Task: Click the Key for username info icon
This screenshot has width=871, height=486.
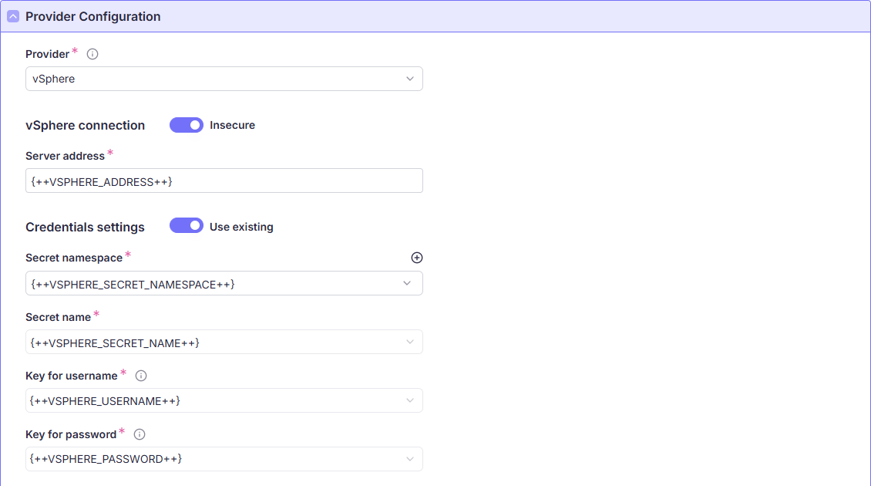Action: [x=141, y=376]
